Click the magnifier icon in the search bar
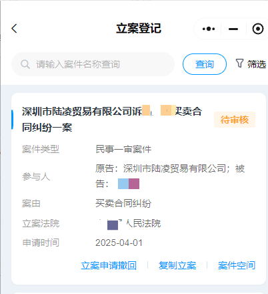The image size is (268, 294). 25,64
